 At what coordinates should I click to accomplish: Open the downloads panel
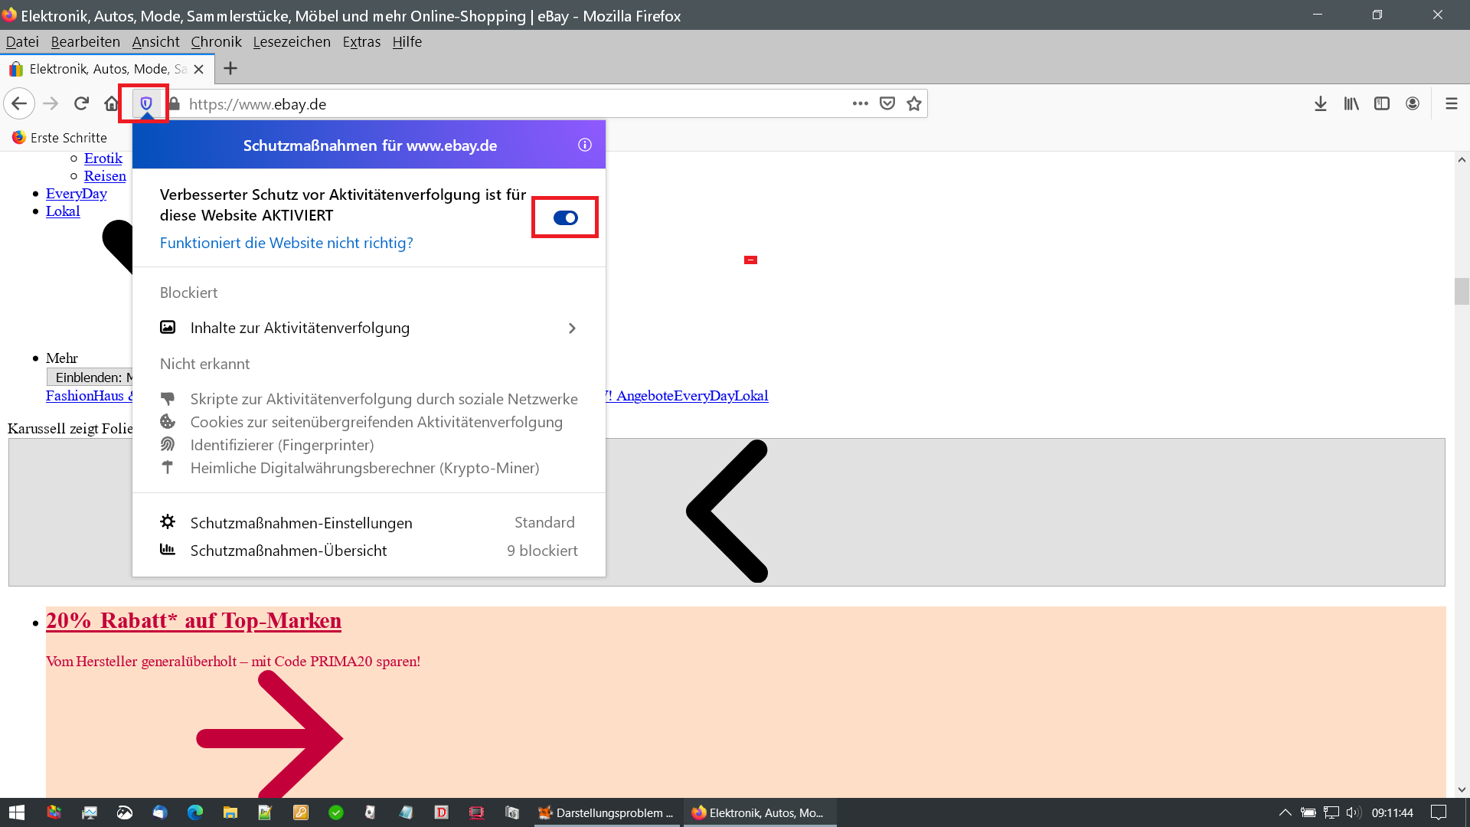1321,103
